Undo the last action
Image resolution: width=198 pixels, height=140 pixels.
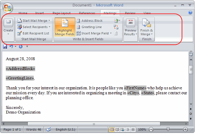(11, 46)
